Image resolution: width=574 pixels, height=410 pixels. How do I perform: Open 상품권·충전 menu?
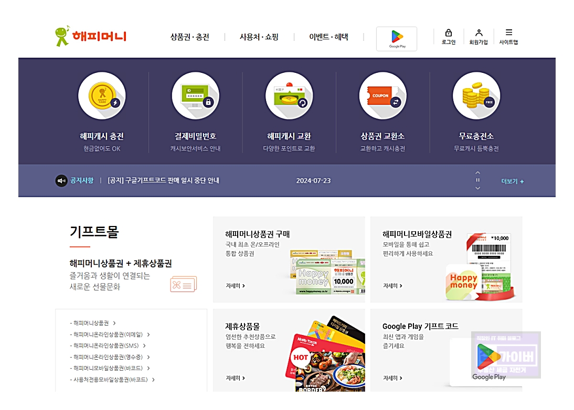tap(189, 37)
